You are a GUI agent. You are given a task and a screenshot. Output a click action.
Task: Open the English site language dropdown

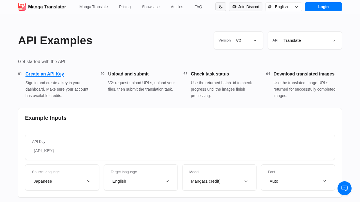click(283, 7)
